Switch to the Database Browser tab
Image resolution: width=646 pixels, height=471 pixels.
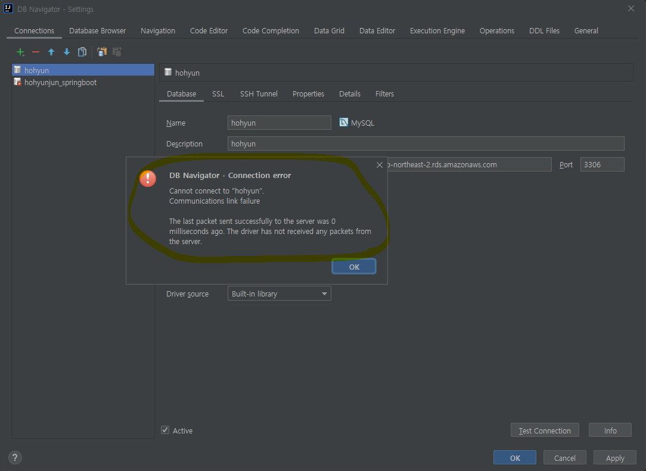point(97,31)
